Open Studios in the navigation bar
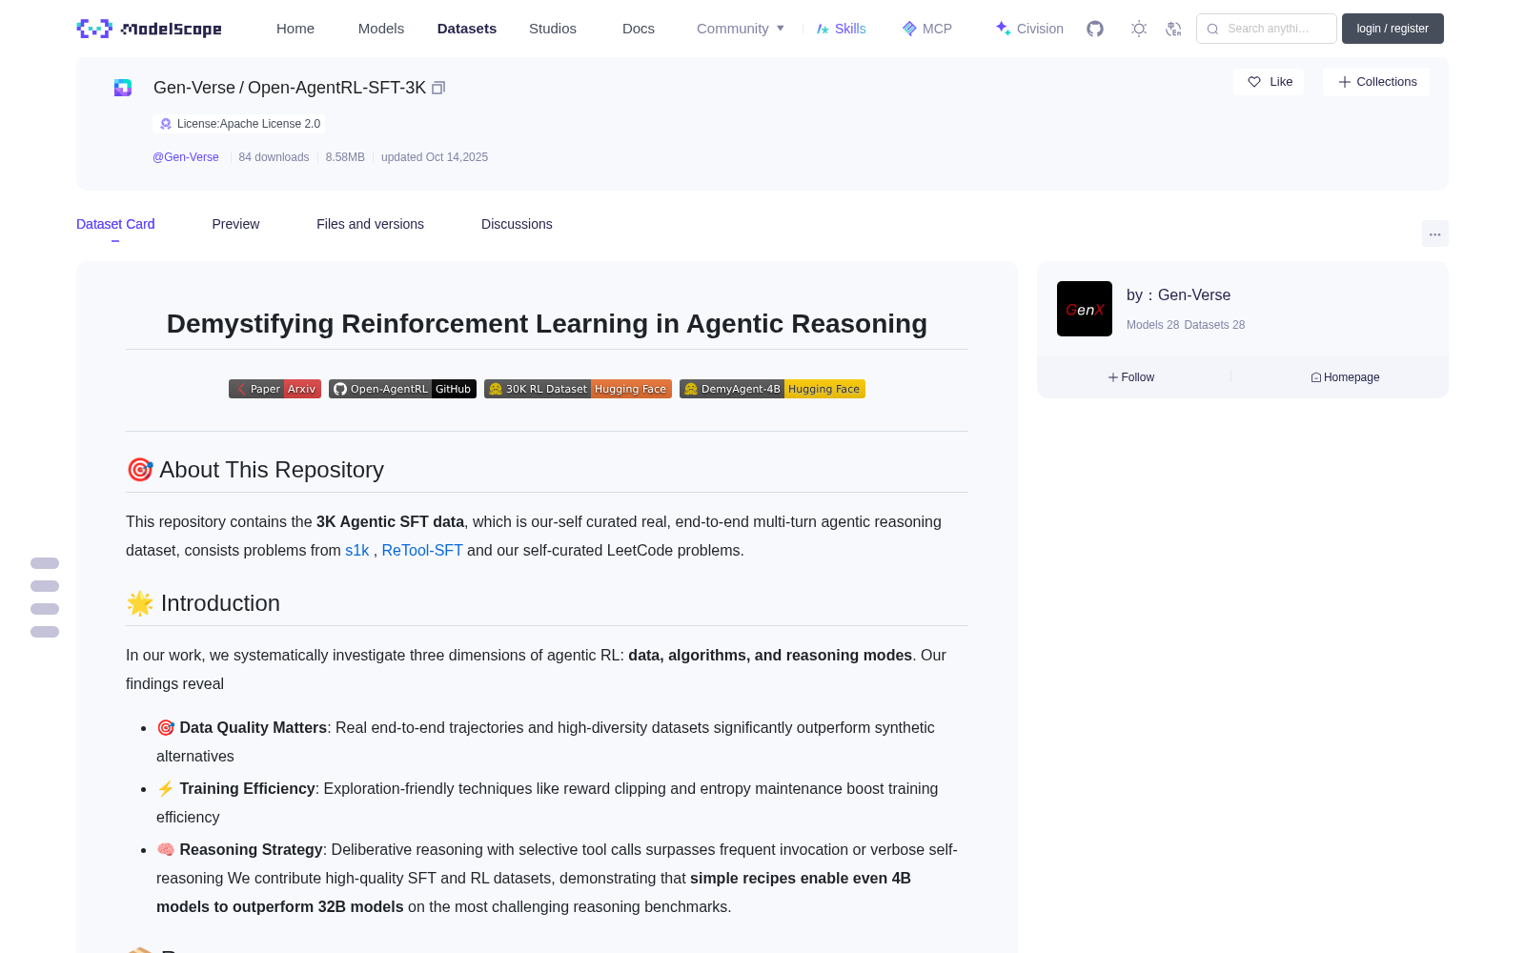 pyautogui.click(x=553, y=29)
